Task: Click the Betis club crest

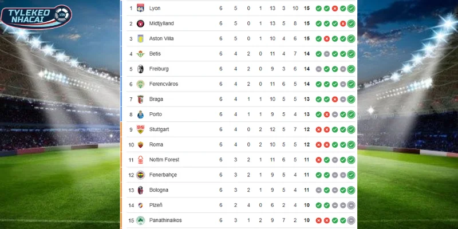Action: 140,54
